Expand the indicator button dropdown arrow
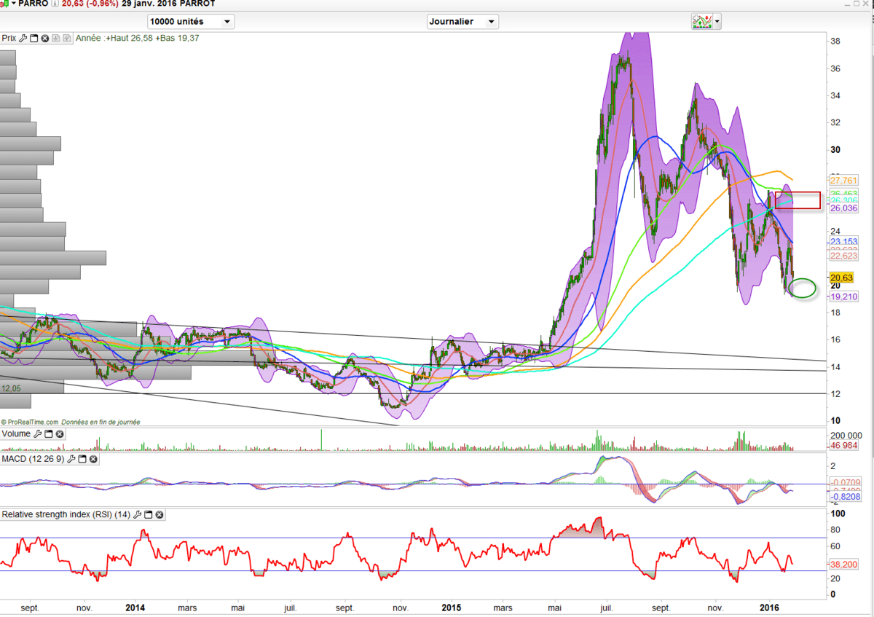This screenshot has height=617, width=874. tap(717, 22)
